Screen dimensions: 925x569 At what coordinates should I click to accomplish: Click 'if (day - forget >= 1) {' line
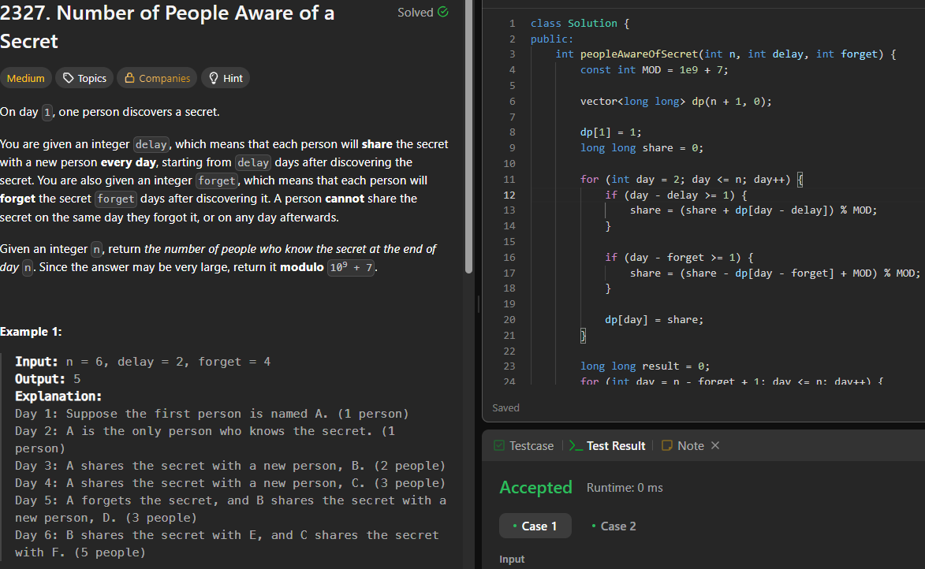679,258
